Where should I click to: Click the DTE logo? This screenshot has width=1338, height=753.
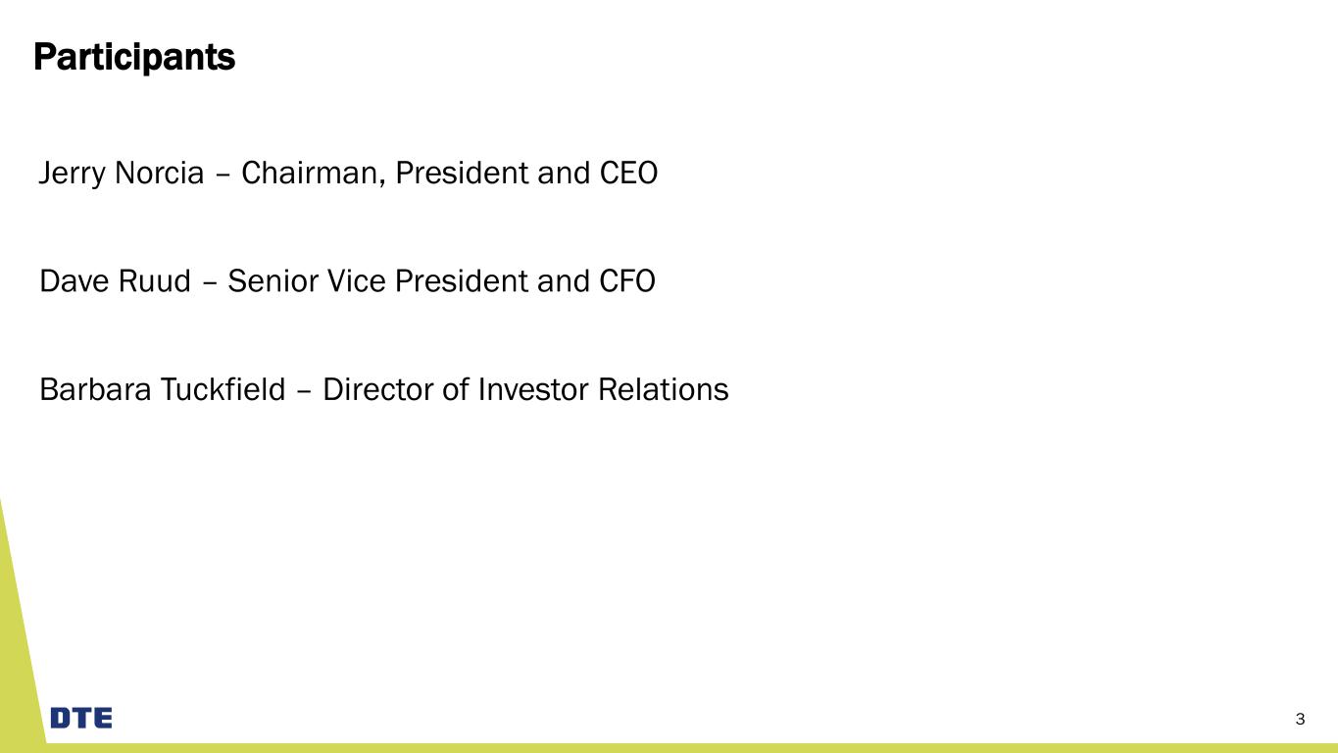81,718
